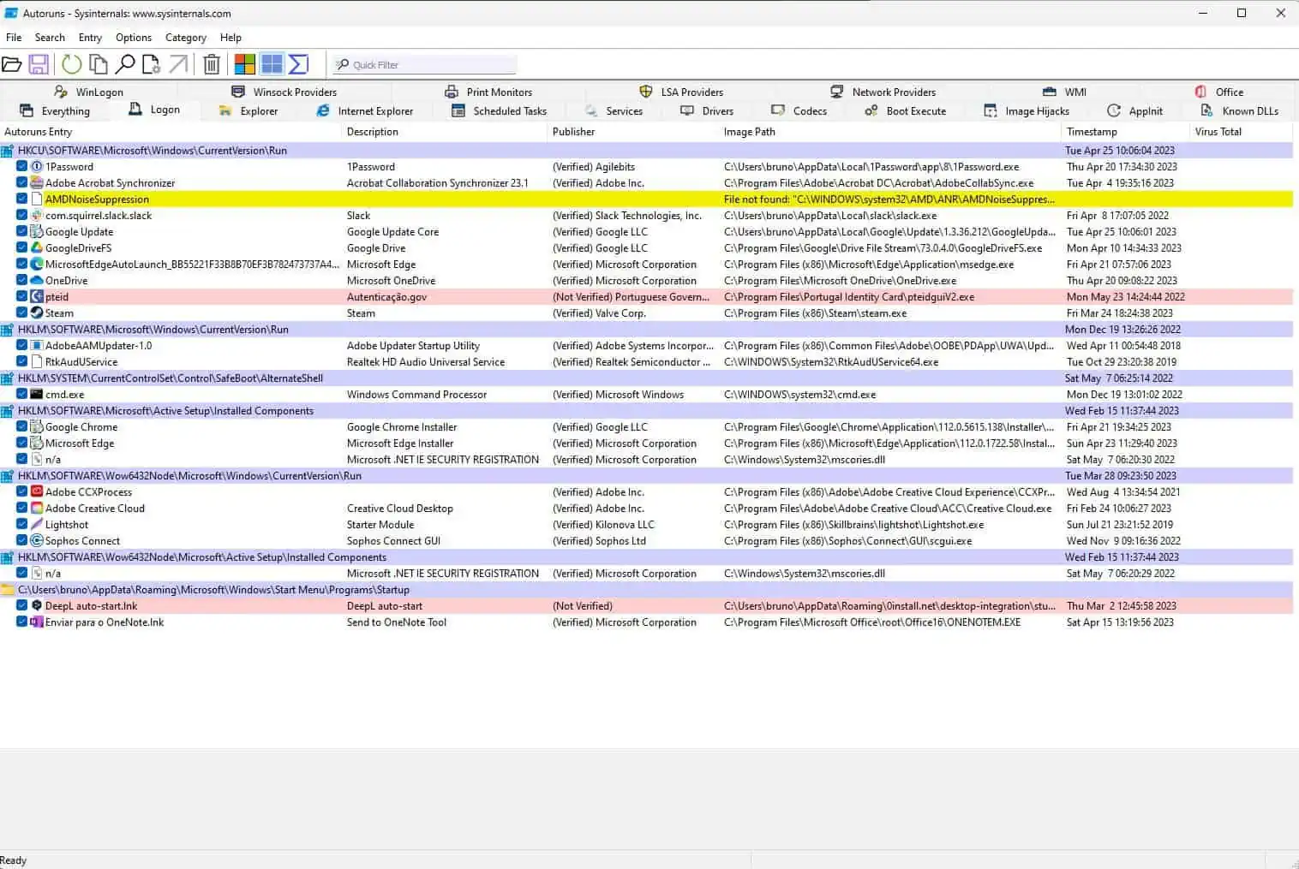Switch to the Print Monitors tab
This screenshot has height=869, width=1299.
488,92
